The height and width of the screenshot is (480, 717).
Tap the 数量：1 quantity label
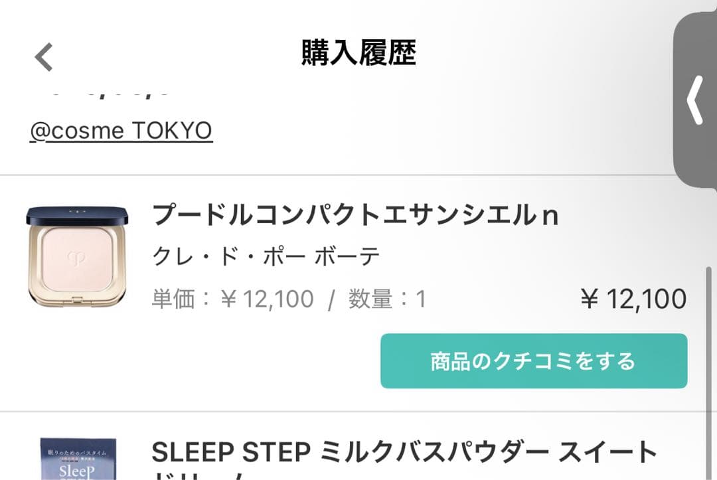pyautogui.click(x=387, y=299)
